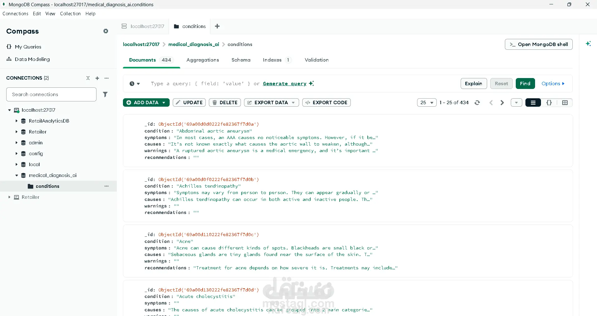Viewport: 597px width, 316px height.
Task: Go to previous page of documents
Action: tap(491, 103)
